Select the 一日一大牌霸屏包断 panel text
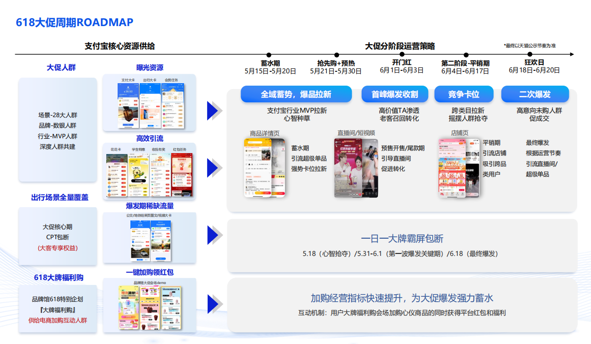Image resolution: width=591 pixels, height=344 pixels. click(402, 239)
